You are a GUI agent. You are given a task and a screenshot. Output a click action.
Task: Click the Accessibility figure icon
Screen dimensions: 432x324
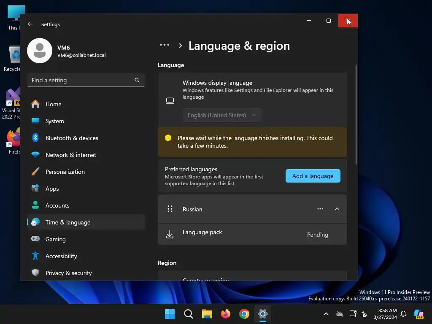[35, 256]
